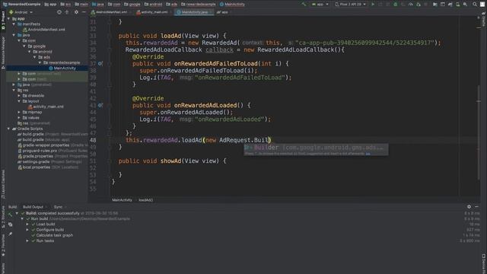Click the filter icon in Build panel sidebar

tap(10, 224)
